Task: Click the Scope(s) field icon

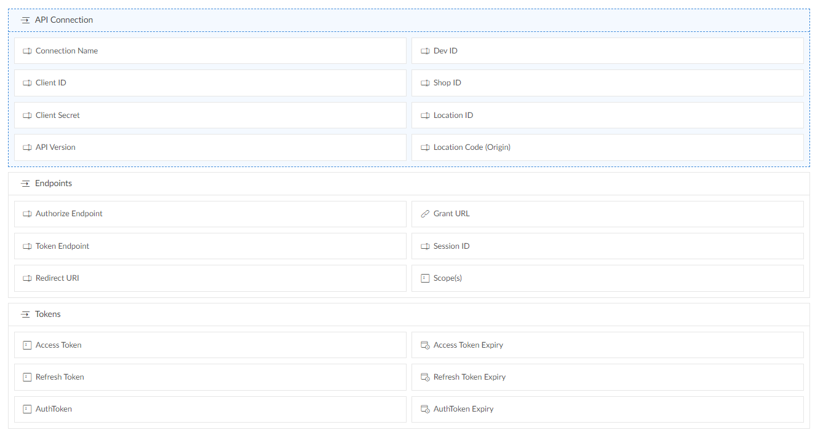Action: pos(425,278)
